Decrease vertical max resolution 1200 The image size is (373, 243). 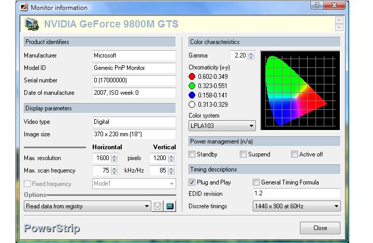click(x=171, y=160)
